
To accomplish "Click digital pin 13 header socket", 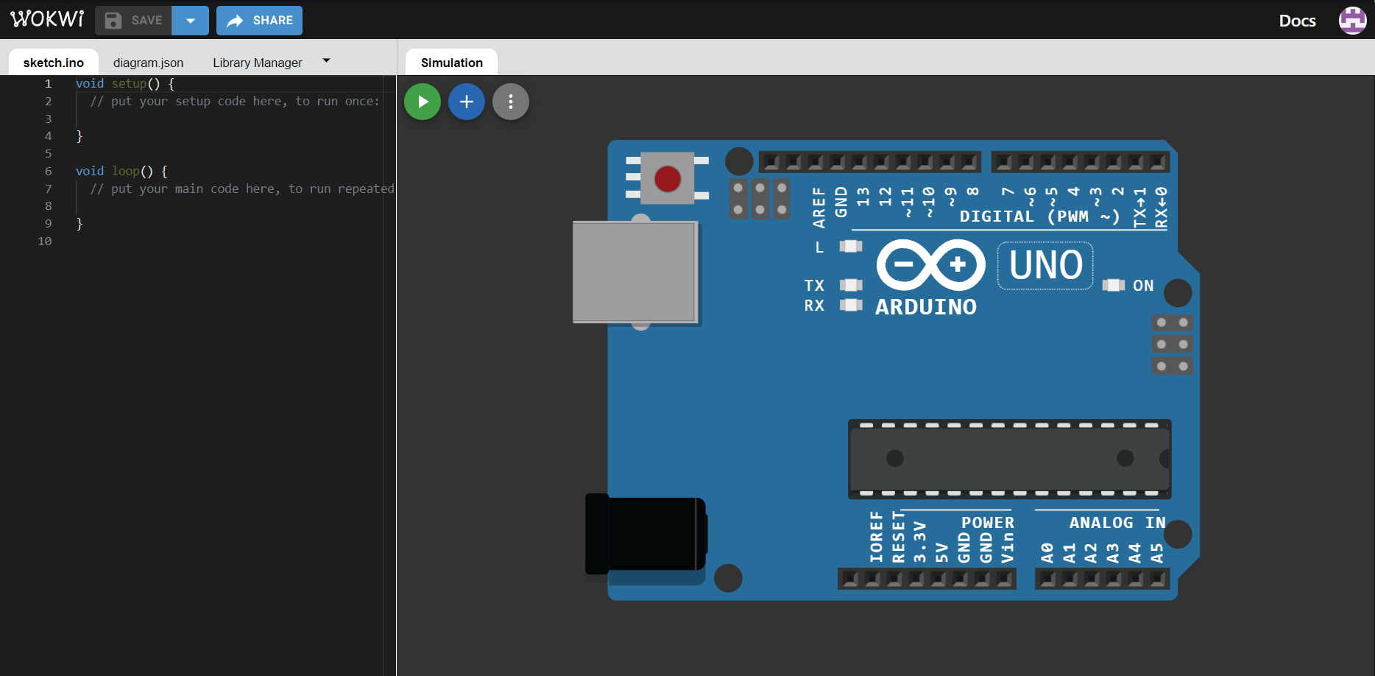I will point(860,162).
